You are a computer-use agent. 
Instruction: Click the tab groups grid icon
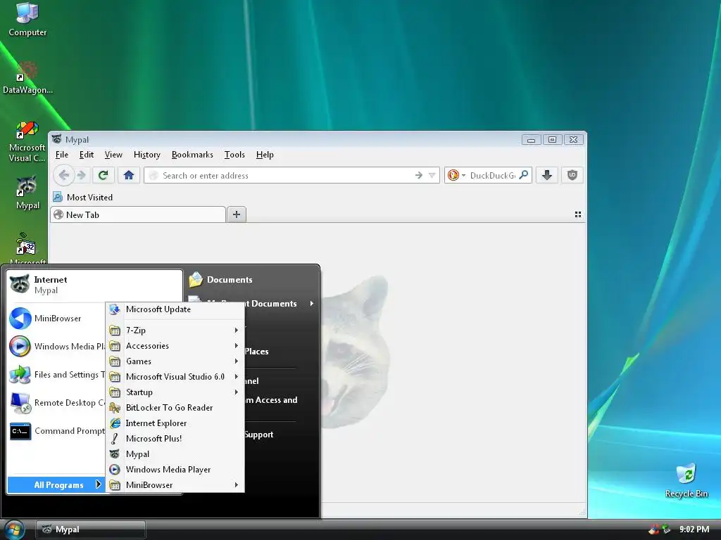tap(578, 214)
